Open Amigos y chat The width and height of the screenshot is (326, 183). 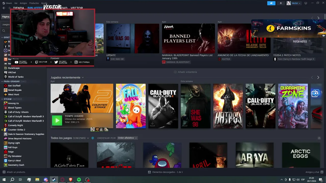[x=314, y=172]
